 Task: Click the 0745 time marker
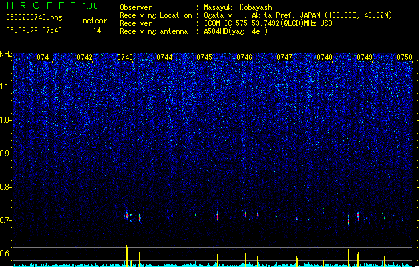click(204, 57)
